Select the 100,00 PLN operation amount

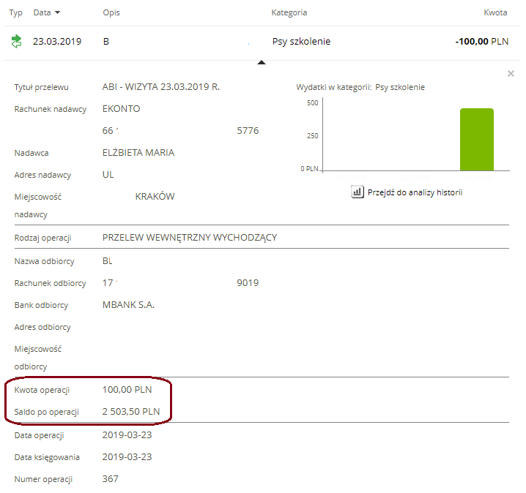[127, 390]
